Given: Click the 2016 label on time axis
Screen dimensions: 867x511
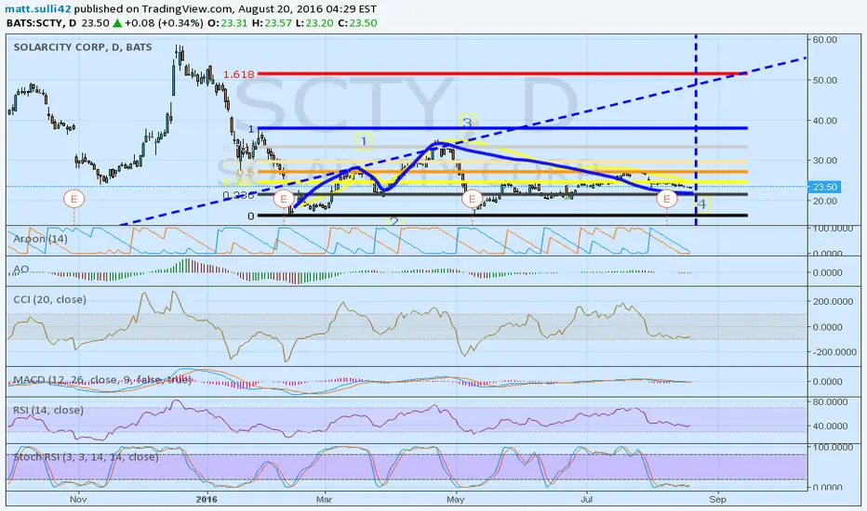Looking at the screenshot, I should coord(207,500).
